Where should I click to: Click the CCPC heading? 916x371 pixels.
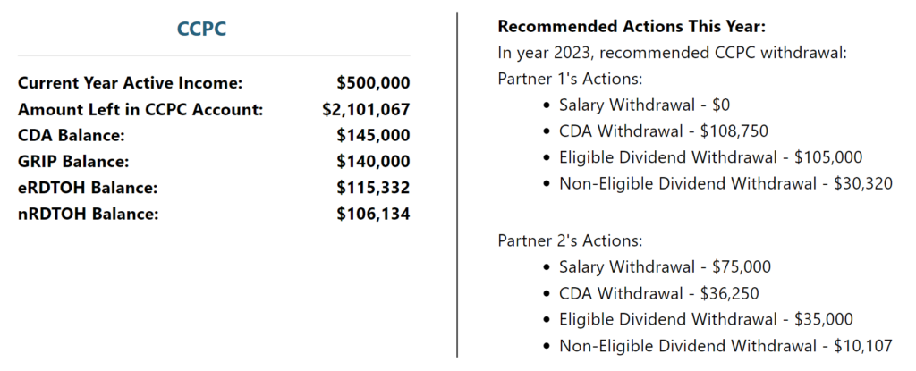coord(201,29)
